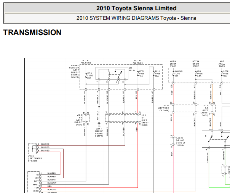This screenshot has height=193, width=230.
Task: Click the EFI RELAY label
Action: tap(132, 69)
